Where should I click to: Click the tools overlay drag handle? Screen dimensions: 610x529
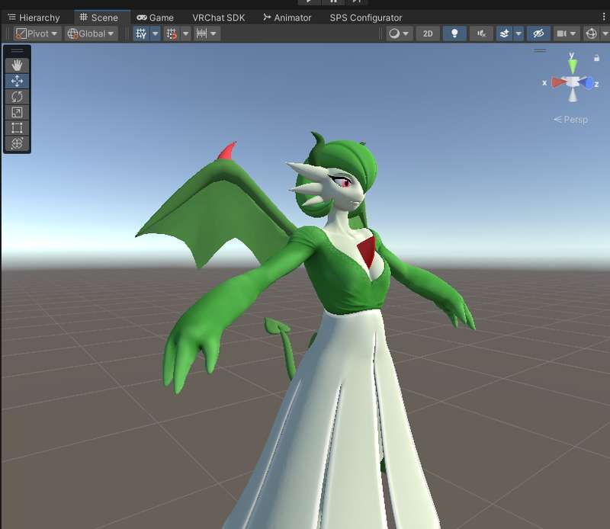pyautogui.click(x=17, y=50)
